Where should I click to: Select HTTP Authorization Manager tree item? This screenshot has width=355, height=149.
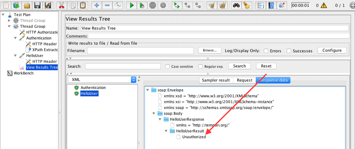pyautogui.click(x=42, y=32)
